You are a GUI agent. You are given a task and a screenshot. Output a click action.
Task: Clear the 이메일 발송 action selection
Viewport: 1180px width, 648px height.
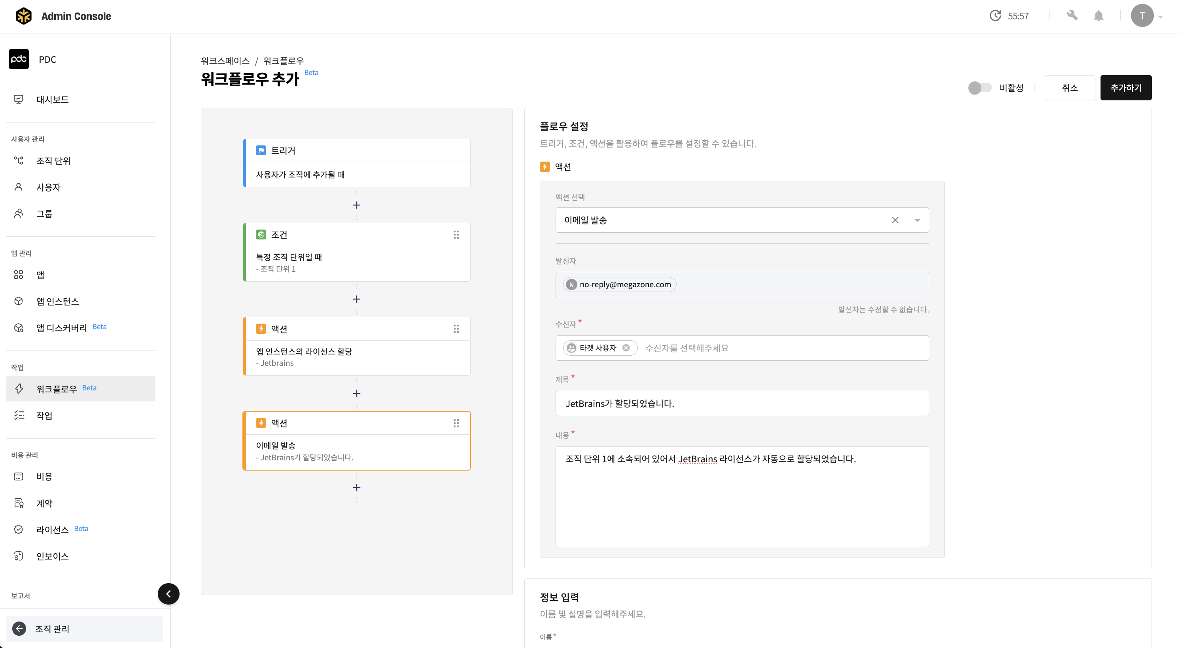(894, 220)
